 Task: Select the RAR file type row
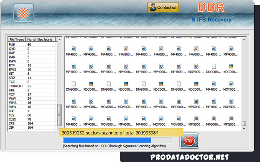32,57
